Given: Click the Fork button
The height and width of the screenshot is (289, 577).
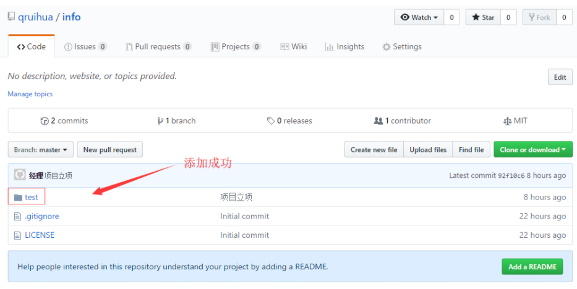Looking at the screenshot, I should 539,17.
